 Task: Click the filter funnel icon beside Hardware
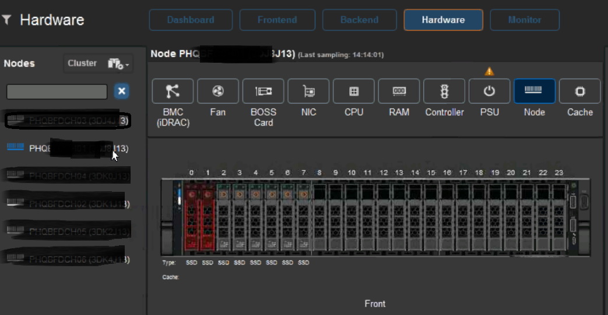[6, 19]
